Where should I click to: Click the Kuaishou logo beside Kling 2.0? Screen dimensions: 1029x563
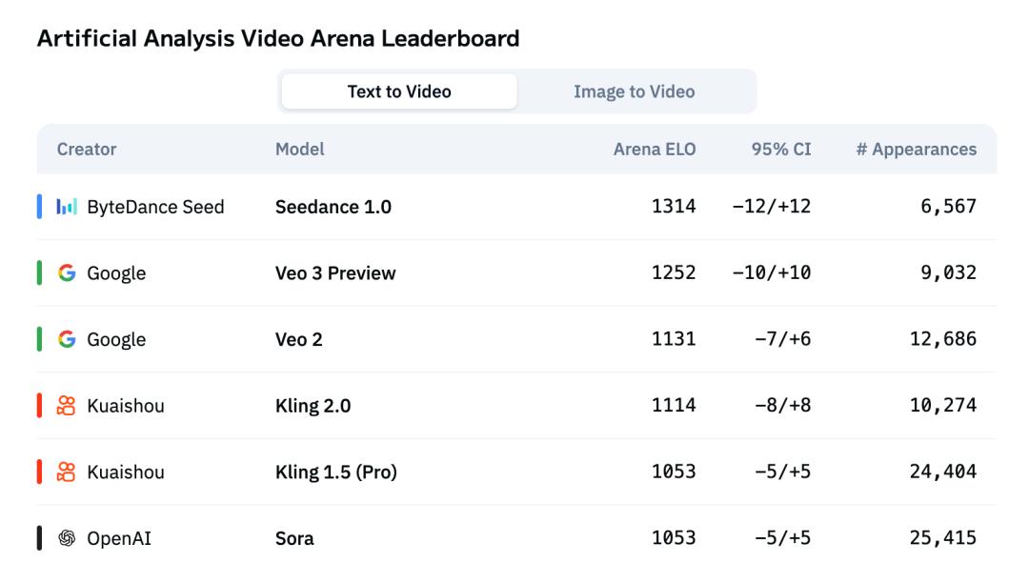[x=67, y=406]
